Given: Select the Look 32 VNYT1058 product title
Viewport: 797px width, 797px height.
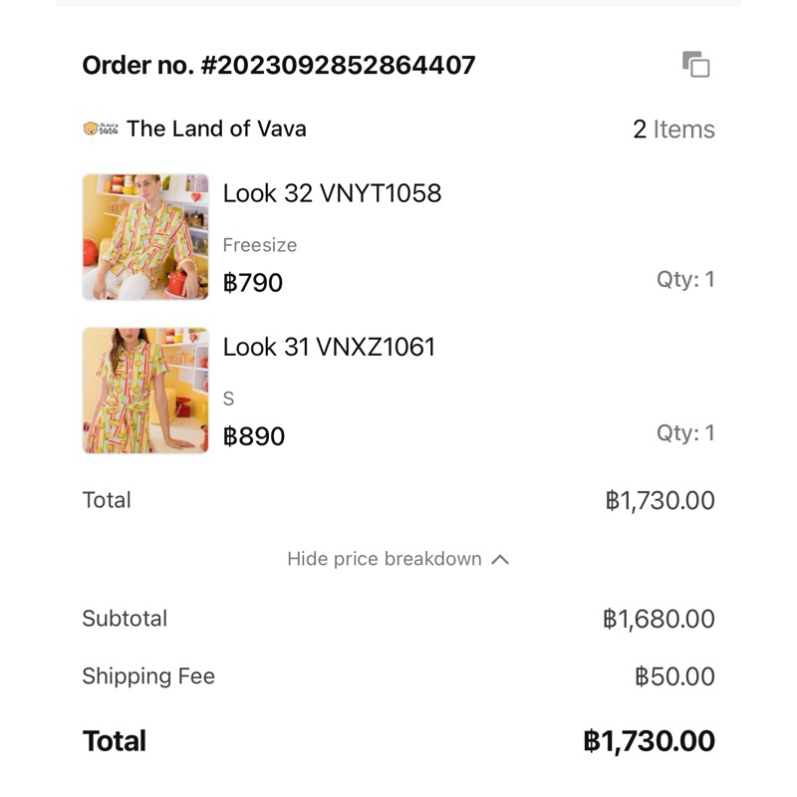Looking at the screenshot, I should click(332, 193).
